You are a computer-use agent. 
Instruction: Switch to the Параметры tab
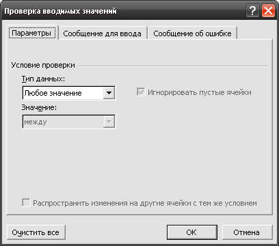click(x=32, y=33)
